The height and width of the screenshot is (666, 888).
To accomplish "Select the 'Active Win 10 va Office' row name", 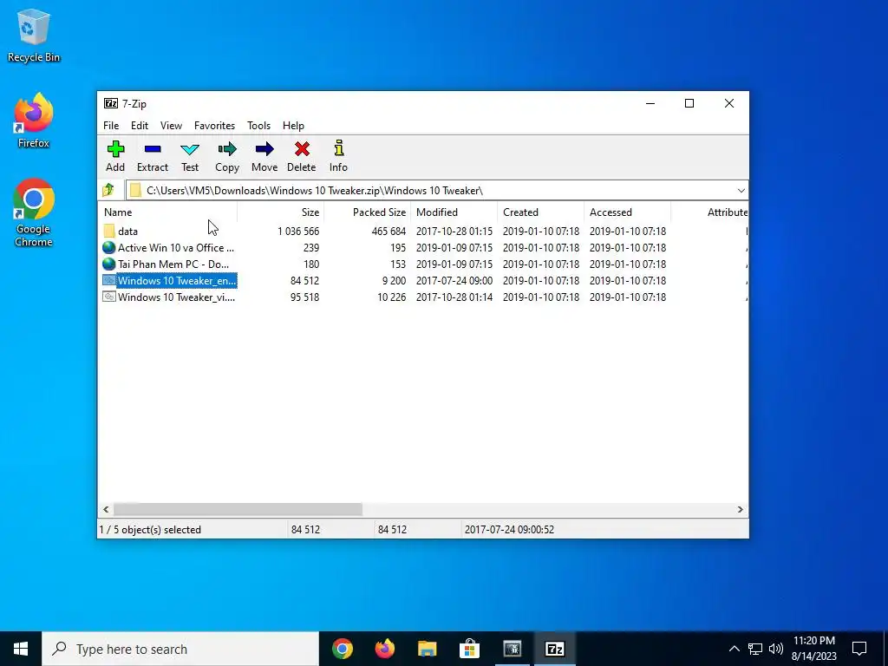I will (175, 247).
